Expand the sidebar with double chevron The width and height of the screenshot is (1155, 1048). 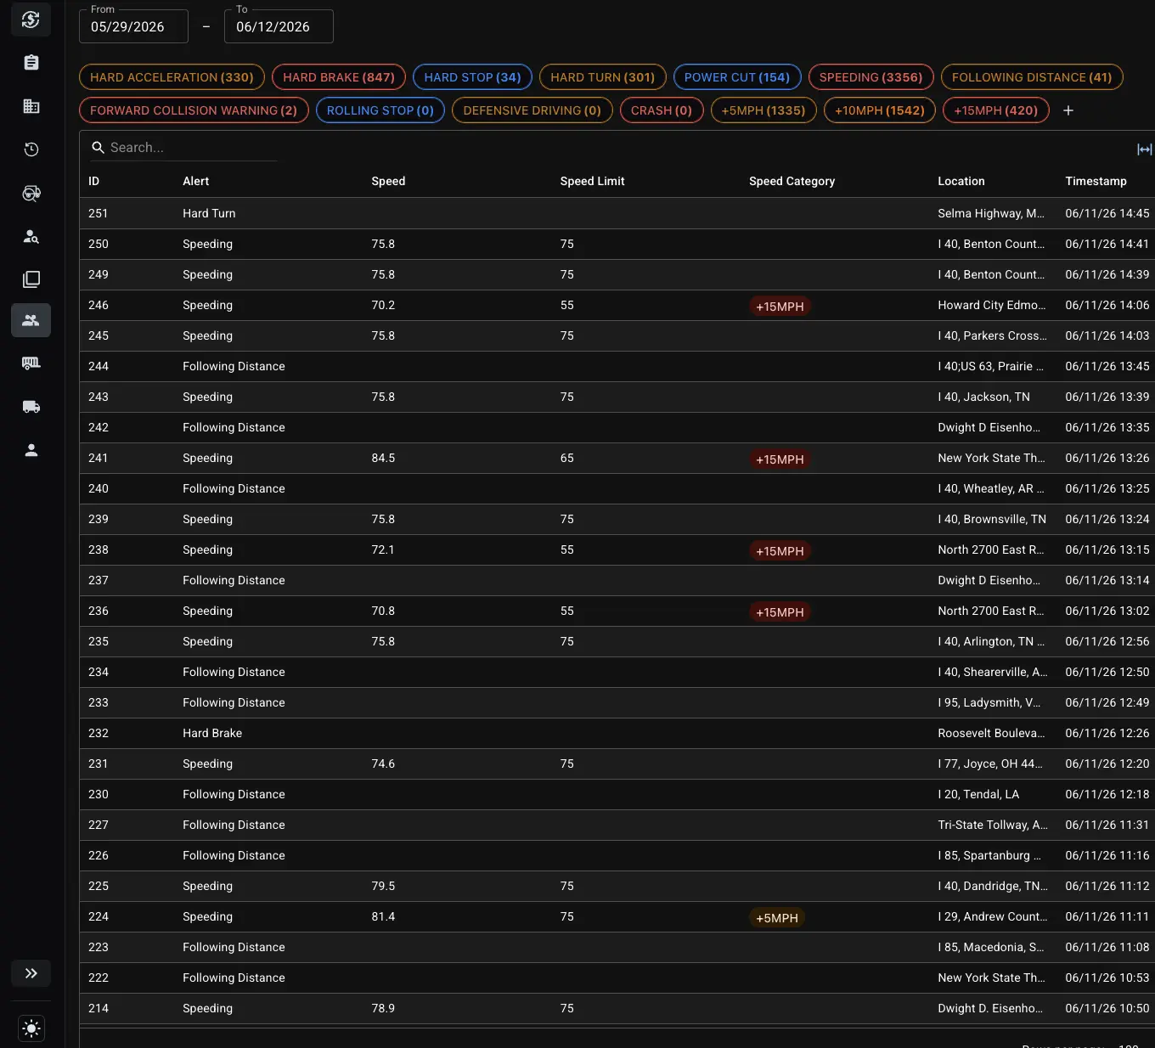(x=31, y=973)
